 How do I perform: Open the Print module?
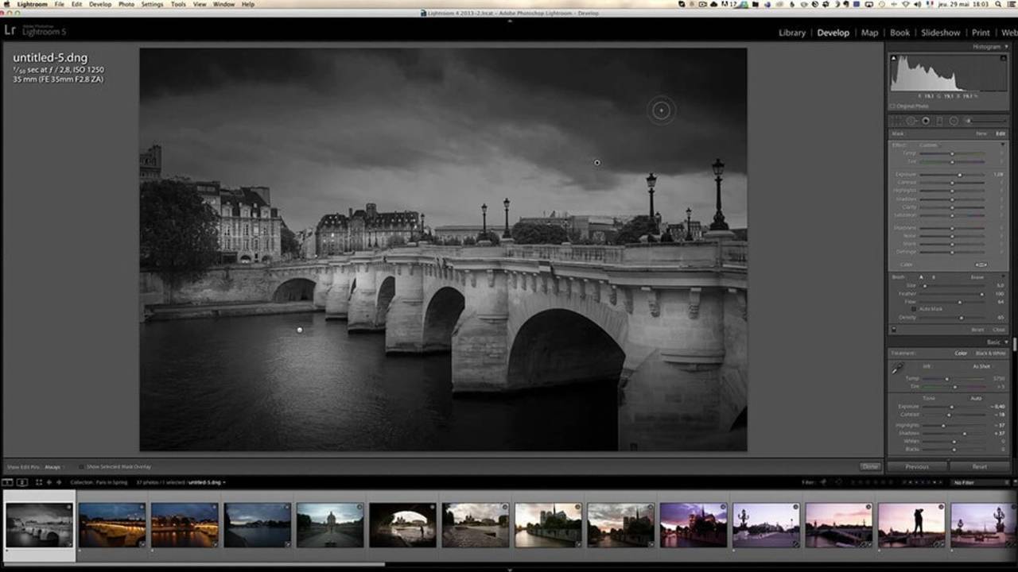[981, 33]
